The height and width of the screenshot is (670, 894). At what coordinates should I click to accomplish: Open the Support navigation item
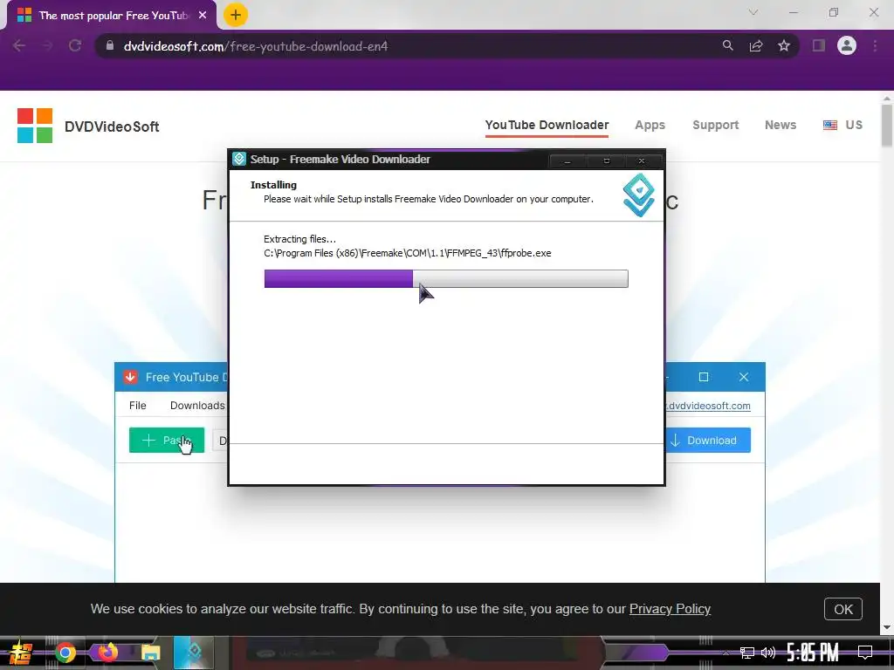tap(716, 125)
